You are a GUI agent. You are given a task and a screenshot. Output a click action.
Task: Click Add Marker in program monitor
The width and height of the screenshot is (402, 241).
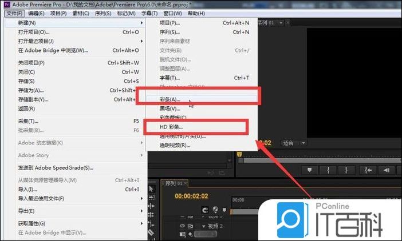click(x=309, y=170)
